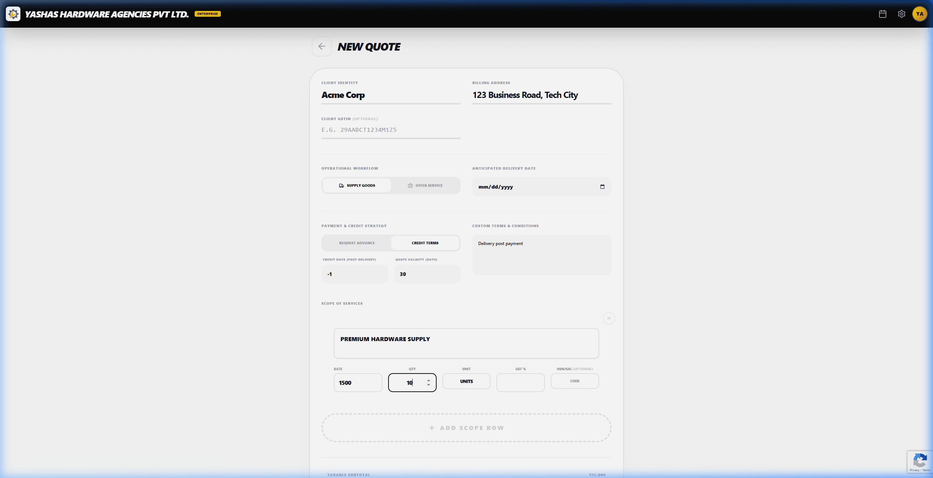Click the back arrow beside New Quote
Viewport: 933px width, 478px height.
321,46
